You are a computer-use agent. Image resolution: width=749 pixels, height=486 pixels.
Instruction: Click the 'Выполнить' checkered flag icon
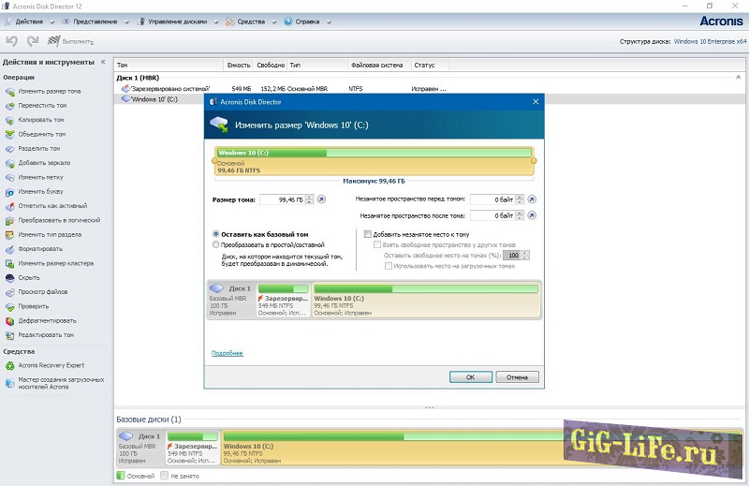(54, 41)
